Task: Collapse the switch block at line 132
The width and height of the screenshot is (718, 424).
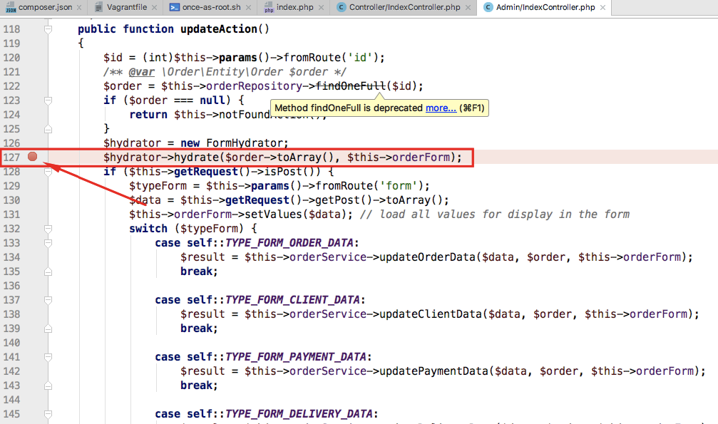Action: point(48,229)
